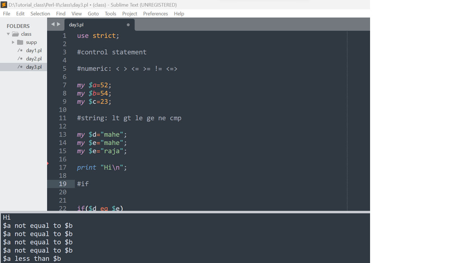
Task: Open the File menu
Action: point(7,14)
